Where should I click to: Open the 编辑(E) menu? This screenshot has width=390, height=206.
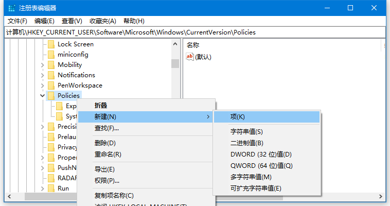click(44, 21)
